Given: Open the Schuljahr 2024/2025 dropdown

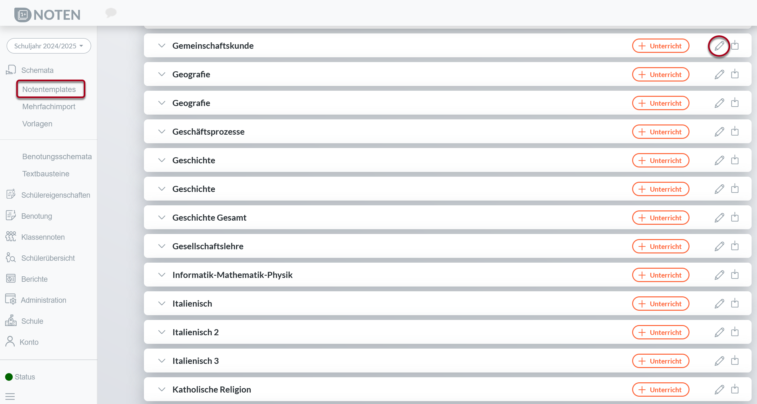Looking at the screenshot, I should coord(49,46).
